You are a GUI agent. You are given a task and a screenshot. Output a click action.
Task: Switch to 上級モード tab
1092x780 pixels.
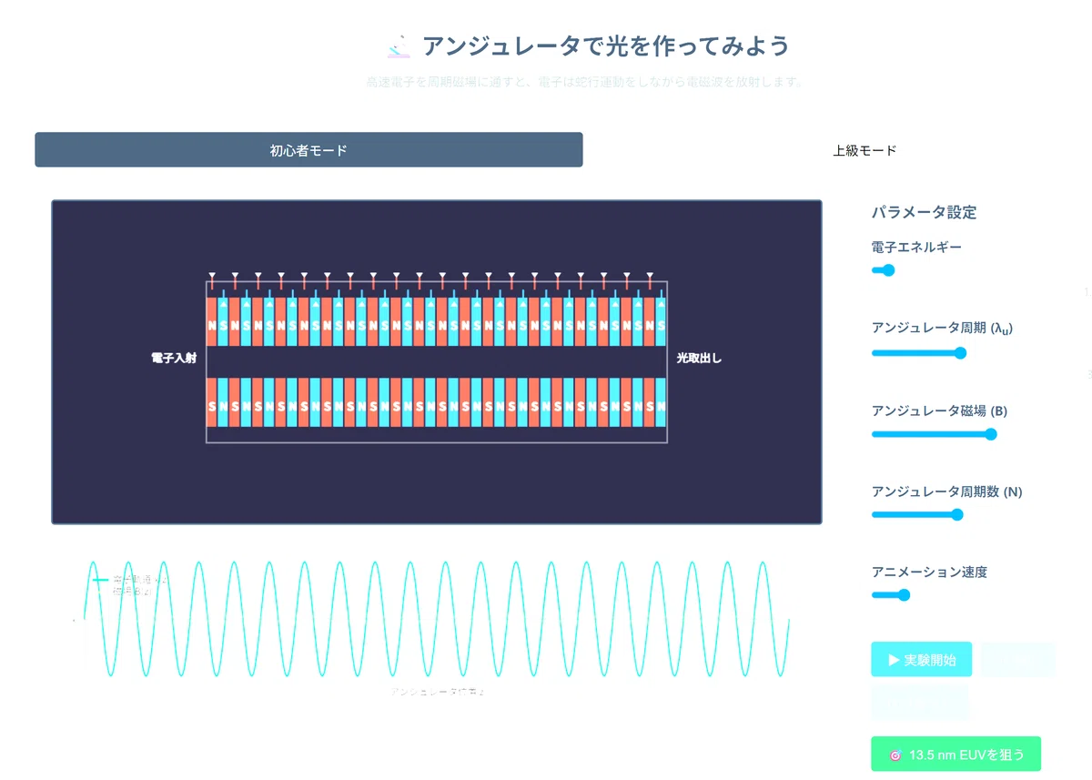click(864, 150)
